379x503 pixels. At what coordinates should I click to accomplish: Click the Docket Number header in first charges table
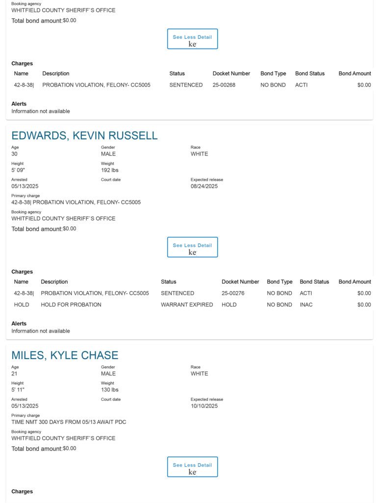click(x=231, y=74)
